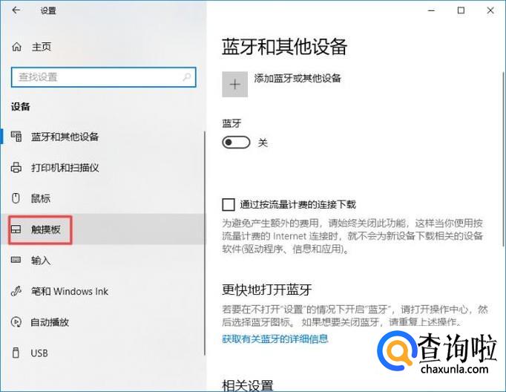
Task: Open the printer icon 打印机和扫描仪
Action: point(16,168)
